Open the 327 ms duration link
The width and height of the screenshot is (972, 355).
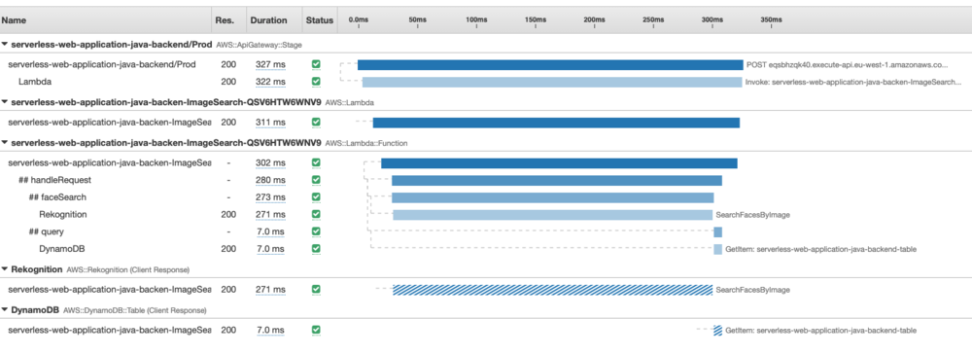click(270, 64)
